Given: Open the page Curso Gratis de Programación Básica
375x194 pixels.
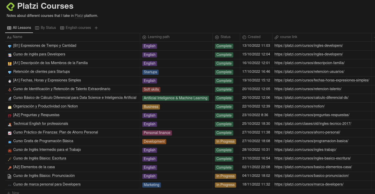Looking at the screenshot, I should coord(43,141).
